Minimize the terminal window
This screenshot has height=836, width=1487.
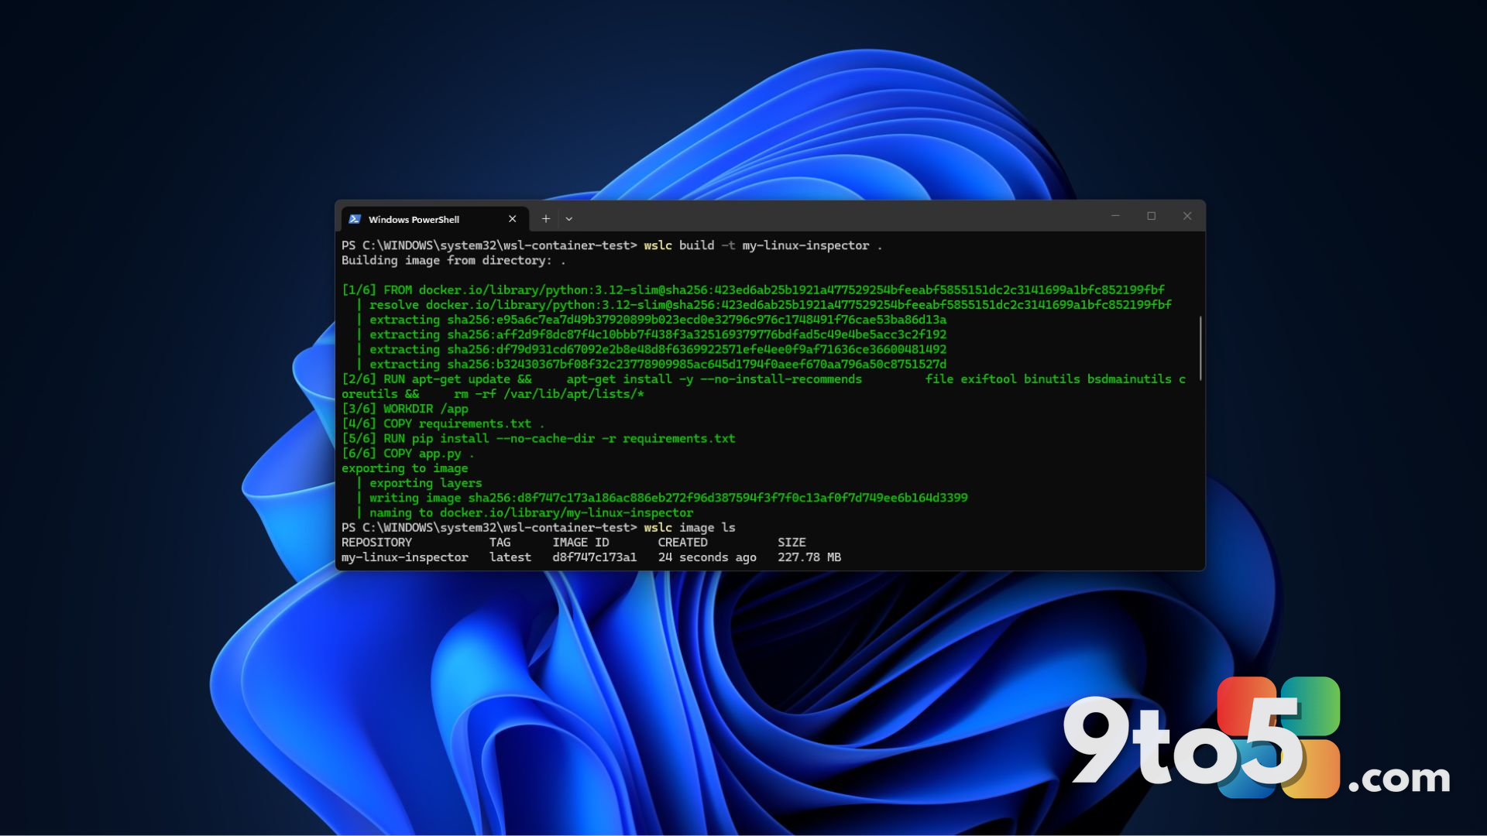[1115, 216]
